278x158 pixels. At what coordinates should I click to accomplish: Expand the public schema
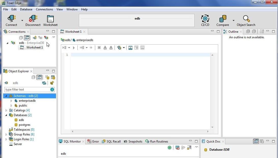pyautogui.click(x=11, y=106)
